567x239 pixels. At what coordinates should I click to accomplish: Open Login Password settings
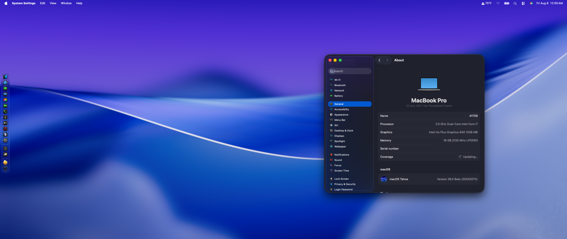point(350,189)
